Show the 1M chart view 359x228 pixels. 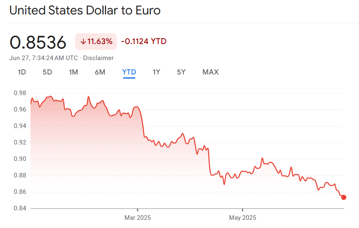[x=73, y=72]
